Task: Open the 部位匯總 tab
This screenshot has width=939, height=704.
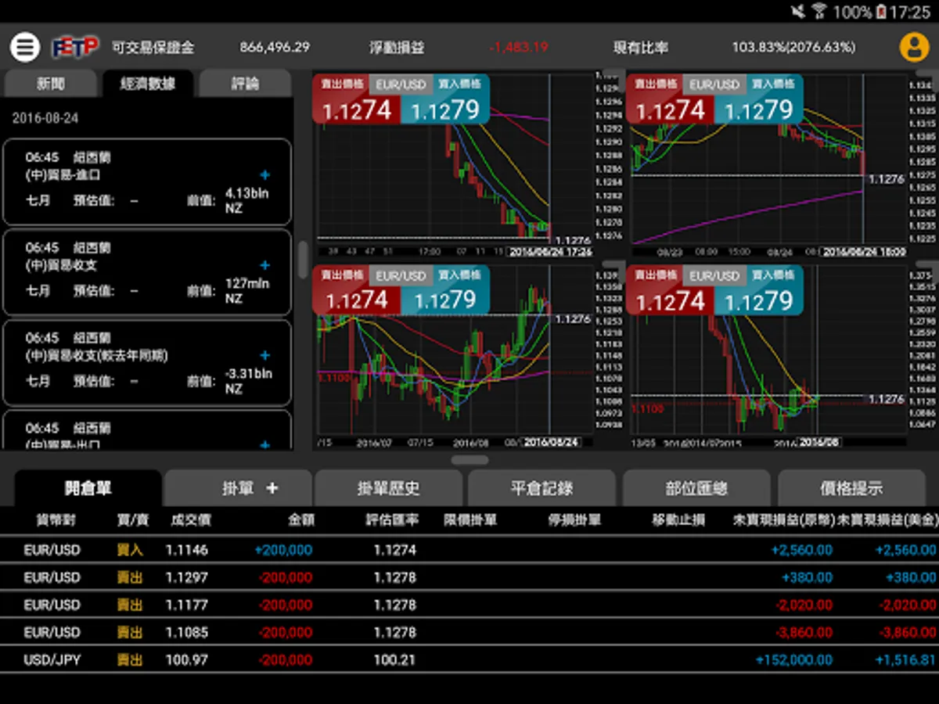Action: tap(696, 488)
